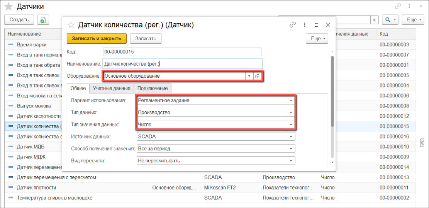429x208 pixels.
Task: Open the three-dots menu in the dialog header
Action: (x=305, y=25)
